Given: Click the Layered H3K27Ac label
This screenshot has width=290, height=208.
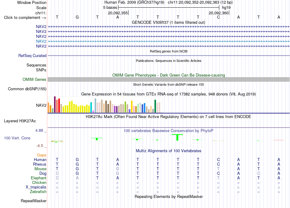Looking at the screenshot, I should (x=20, y=121).
